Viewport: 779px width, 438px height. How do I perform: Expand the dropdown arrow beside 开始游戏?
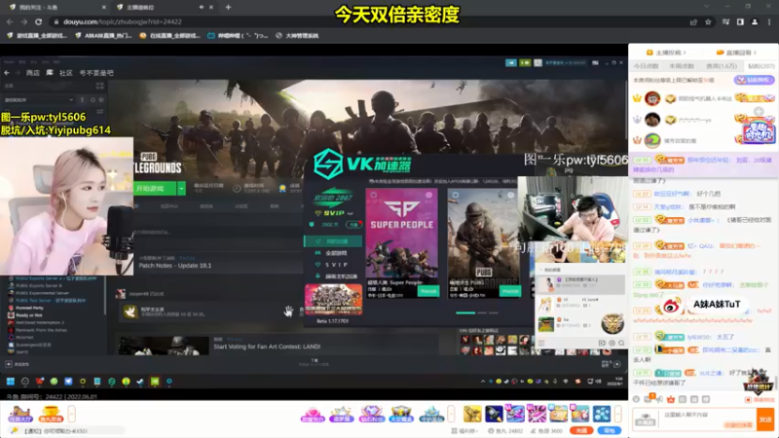click(181, 189)
